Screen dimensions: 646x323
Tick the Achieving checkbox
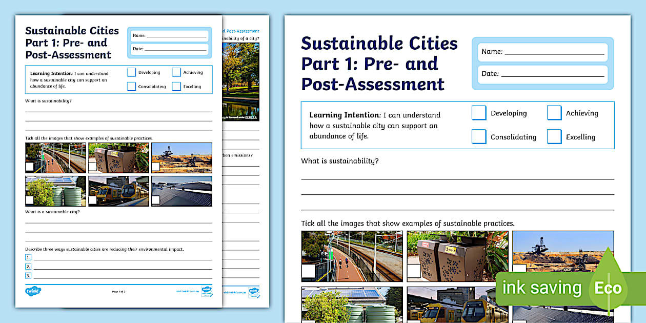(x=554, y=113)
